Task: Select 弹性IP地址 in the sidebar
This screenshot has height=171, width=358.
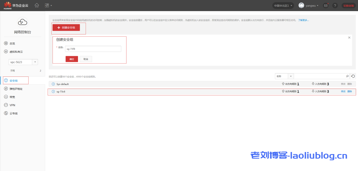Action: [x=16, y=88]
